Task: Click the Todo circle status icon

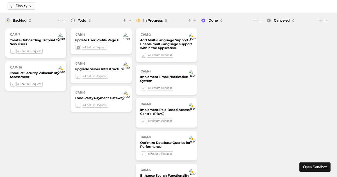Action: (x=73, y=20)
